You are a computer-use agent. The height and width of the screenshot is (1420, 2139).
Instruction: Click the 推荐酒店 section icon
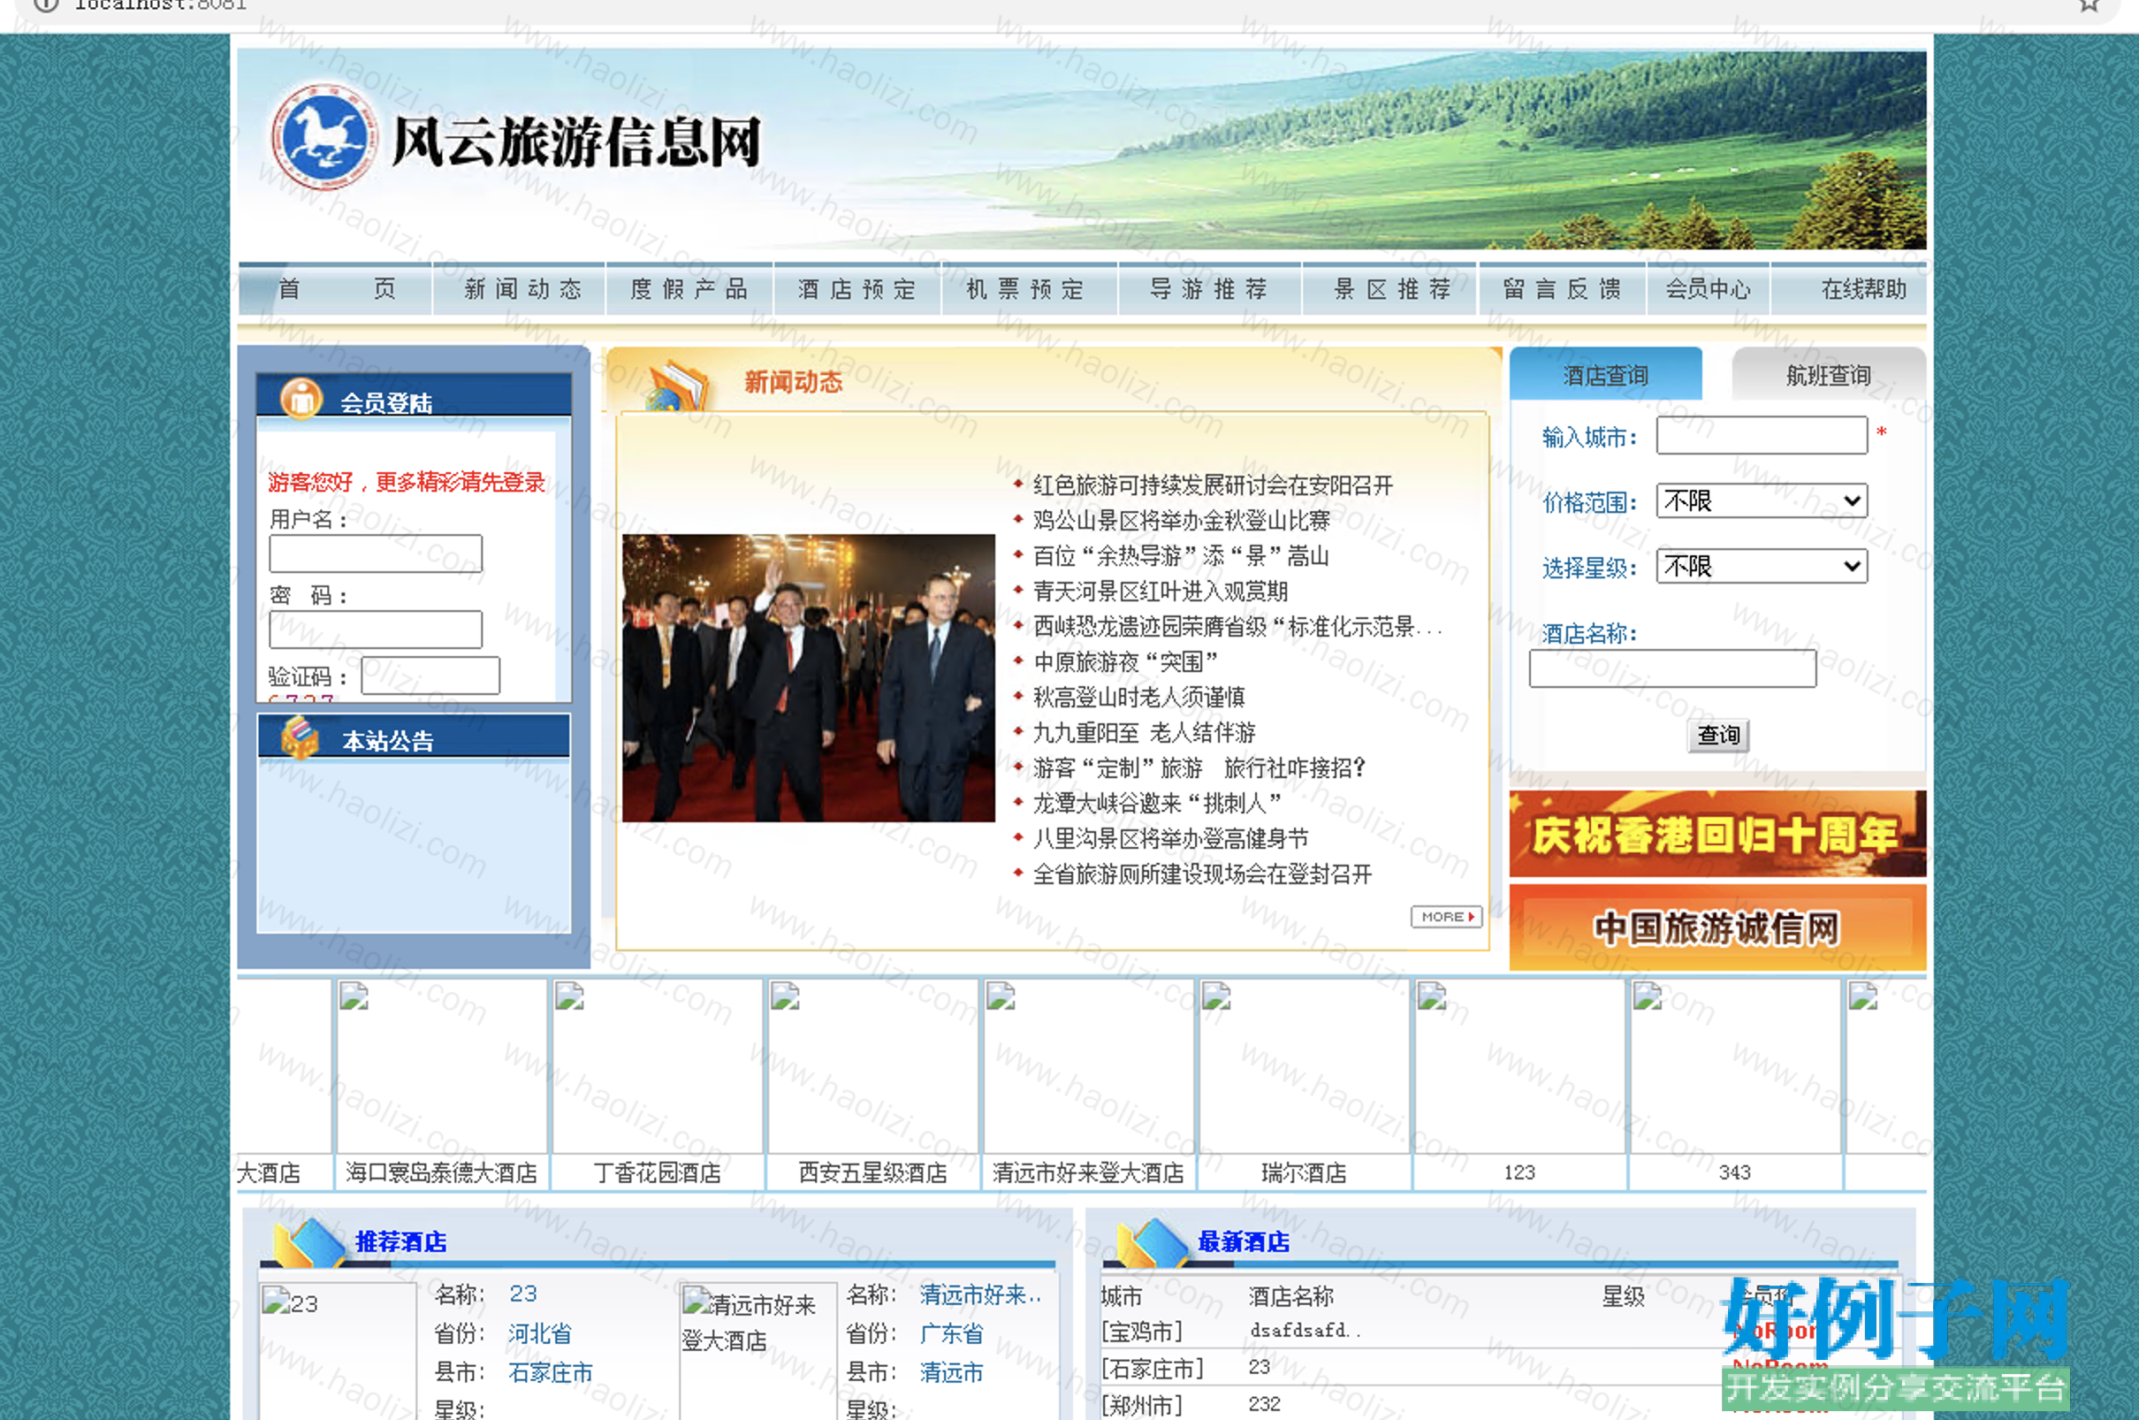tap(309, 1242)
